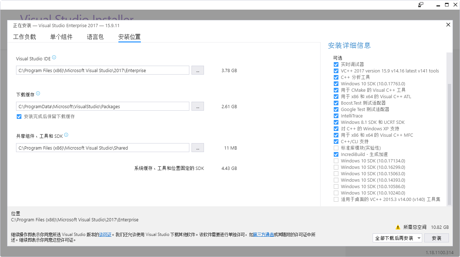Maximize the Visual Studio Installer window

tap(447, 5)
